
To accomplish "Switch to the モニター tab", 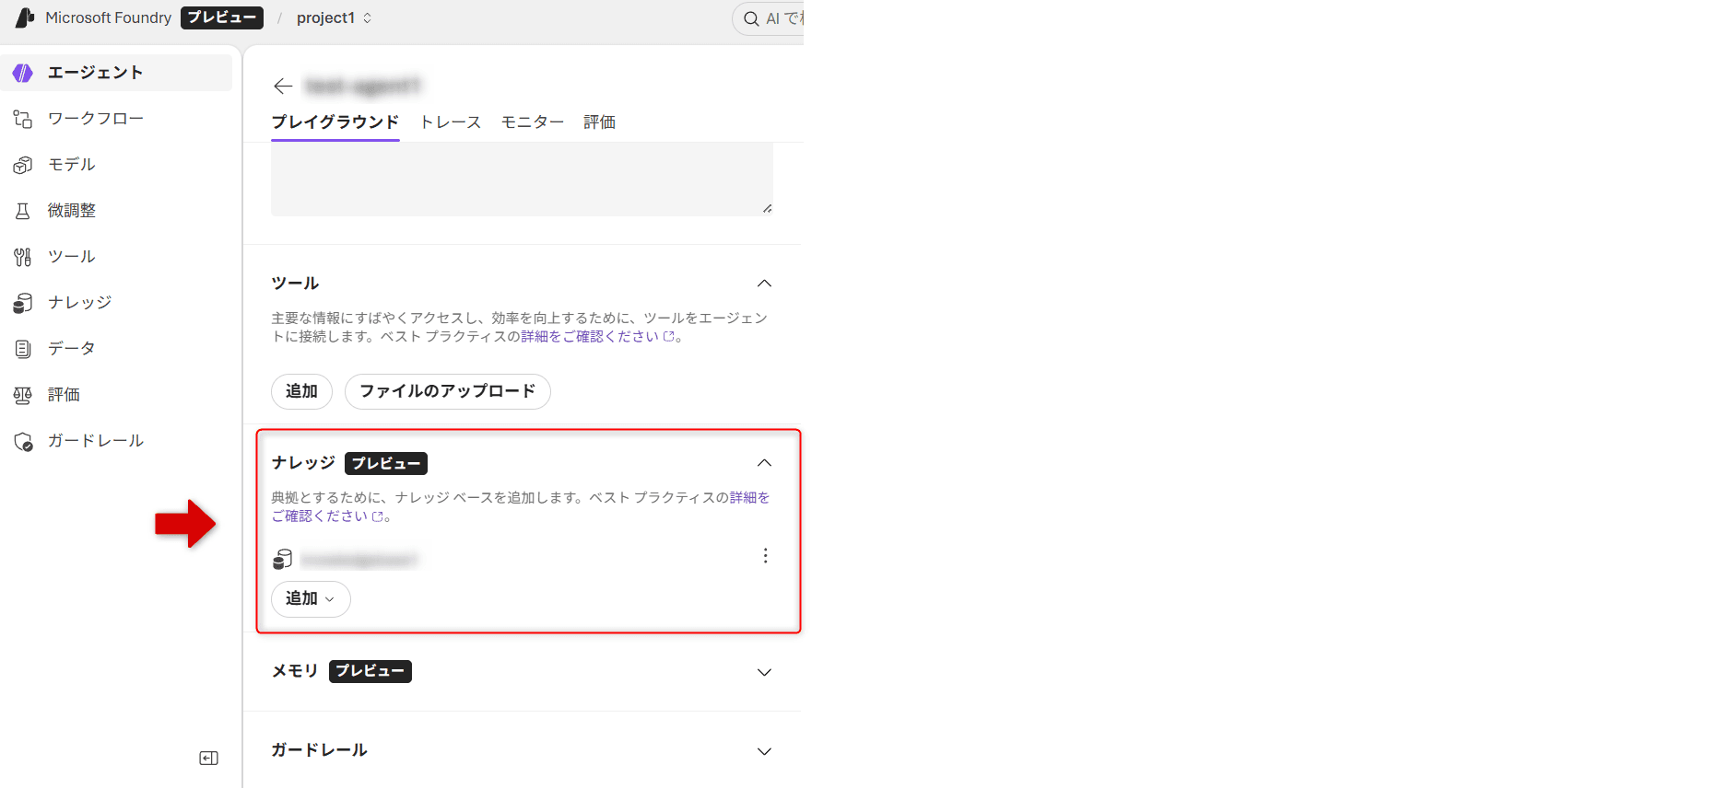I will (533, 122).
